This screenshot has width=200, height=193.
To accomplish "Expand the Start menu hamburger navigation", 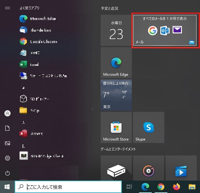I will [8, 8].
